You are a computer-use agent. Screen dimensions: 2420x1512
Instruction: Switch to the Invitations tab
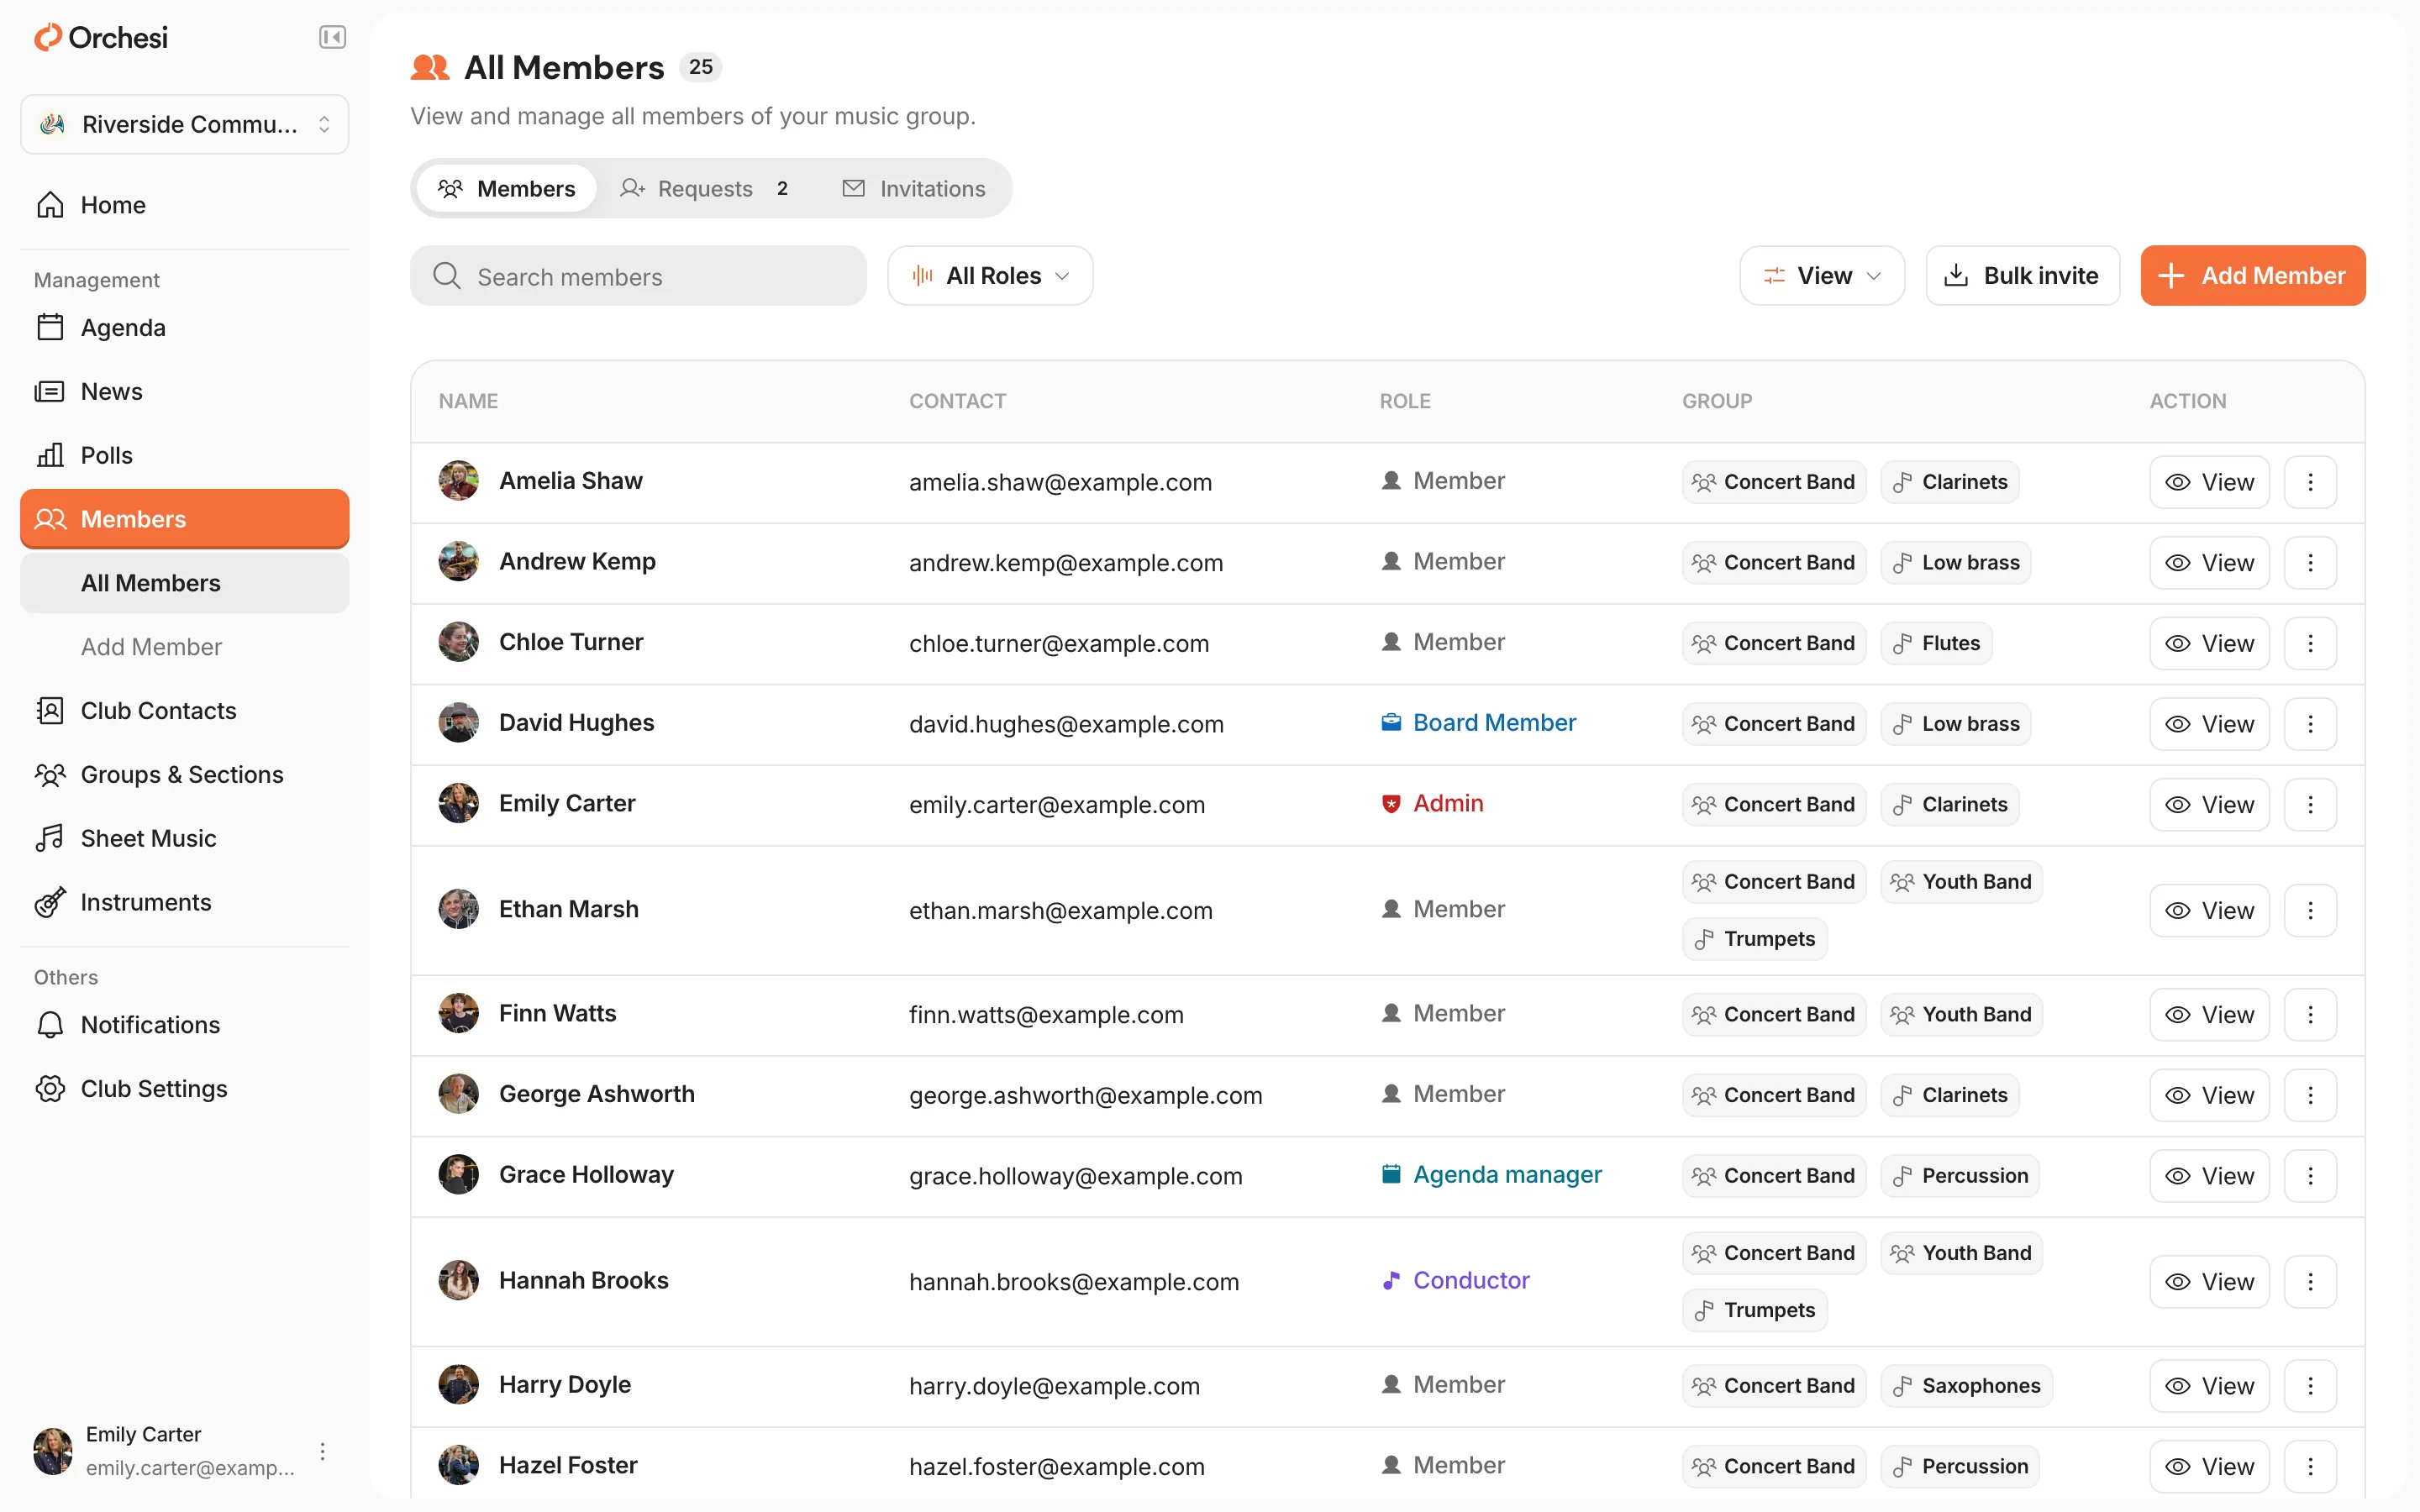coord(914,188)
